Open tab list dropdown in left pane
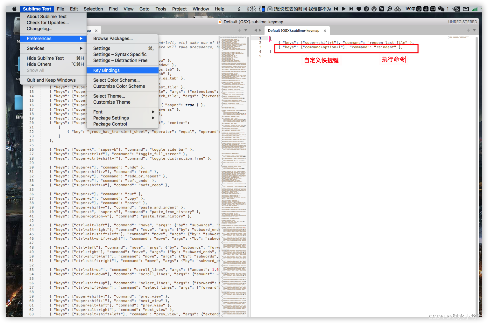 pos(246,30)
